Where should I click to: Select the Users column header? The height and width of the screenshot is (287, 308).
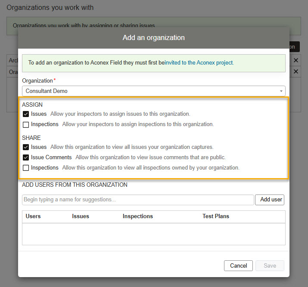tap(33, 216)
